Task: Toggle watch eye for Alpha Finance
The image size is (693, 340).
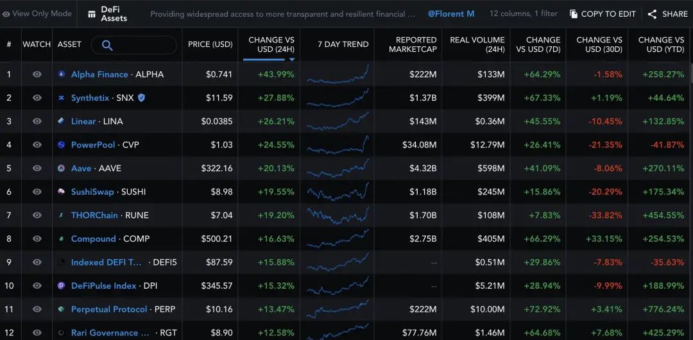Action: tap(37, 74)
